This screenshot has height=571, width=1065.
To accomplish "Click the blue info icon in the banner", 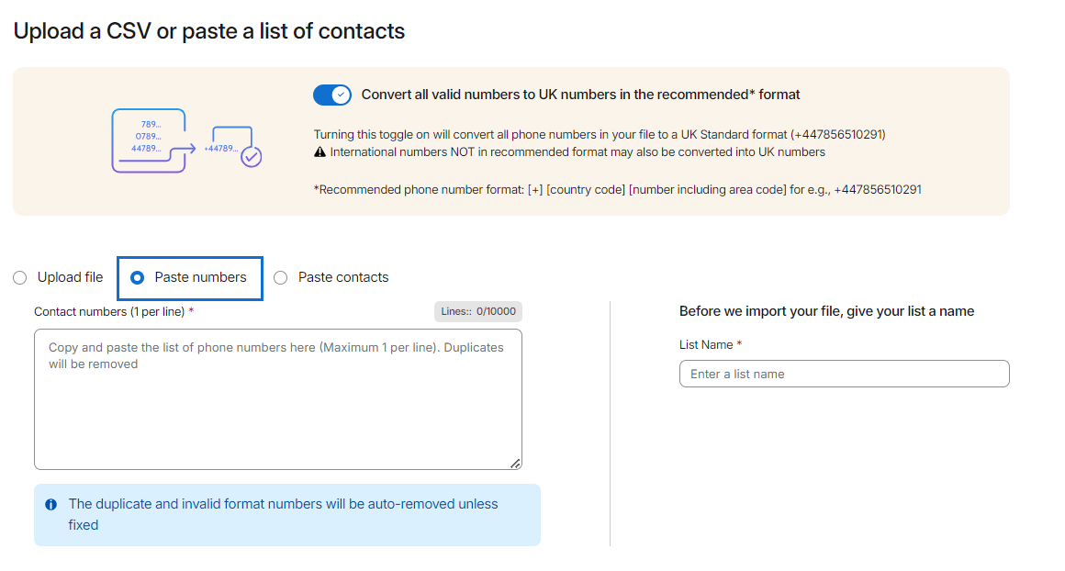I will click(x=51, y=505).
